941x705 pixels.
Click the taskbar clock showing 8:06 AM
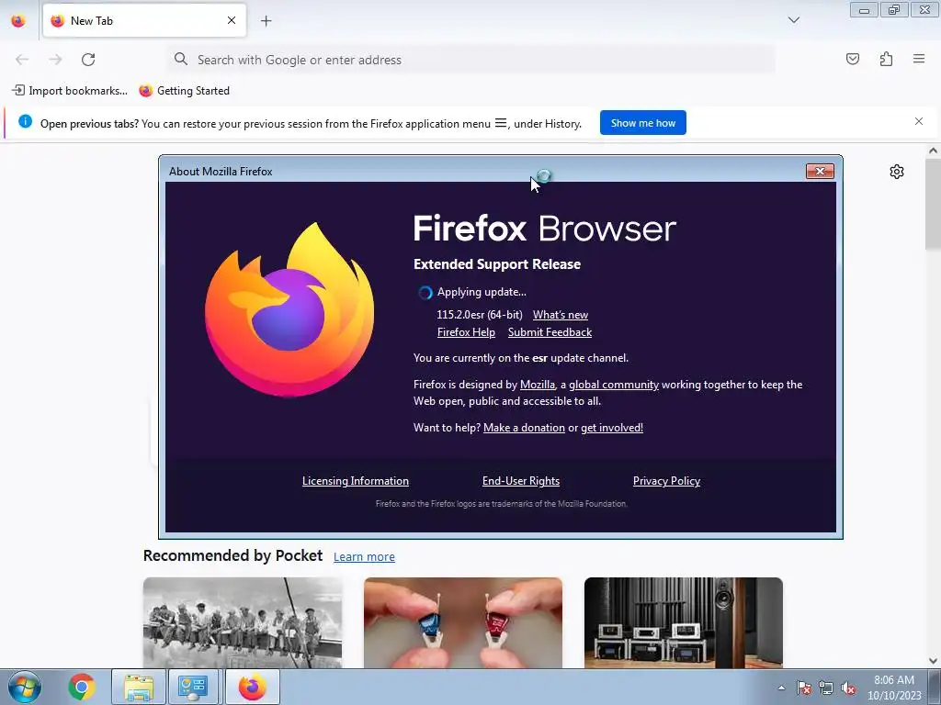(x=893, y=688)
